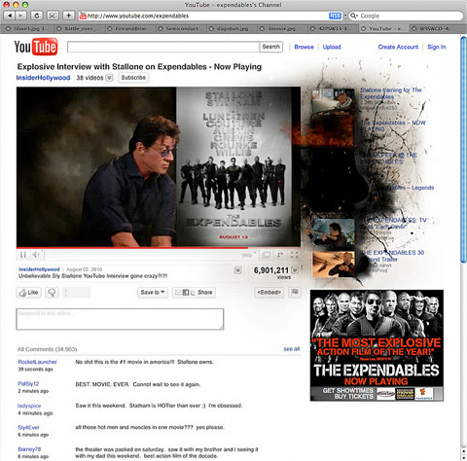
Task: Click the Embed button
Action: 269,293
